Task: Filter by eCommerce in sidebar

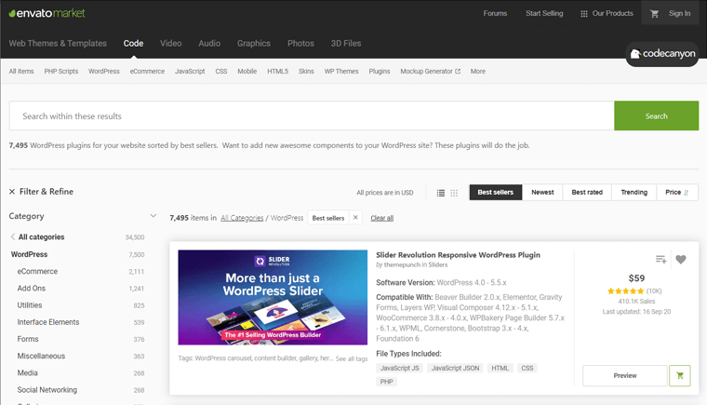Action: [x=37, y=271]
